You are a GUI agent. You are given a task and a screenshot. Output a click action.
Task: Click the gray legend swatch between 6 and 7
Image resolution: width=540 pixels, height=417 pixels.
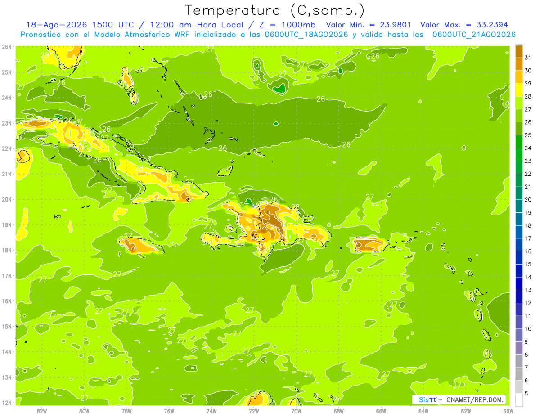pos(519,374)
